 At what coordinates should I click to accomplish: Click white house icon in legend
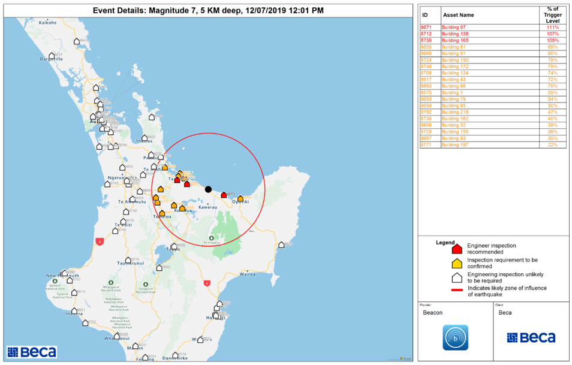(456, 277)
